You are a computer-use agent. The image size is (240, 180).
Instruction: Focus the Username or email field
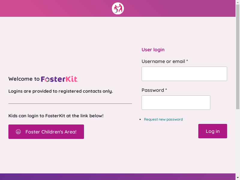click(184, 74)
